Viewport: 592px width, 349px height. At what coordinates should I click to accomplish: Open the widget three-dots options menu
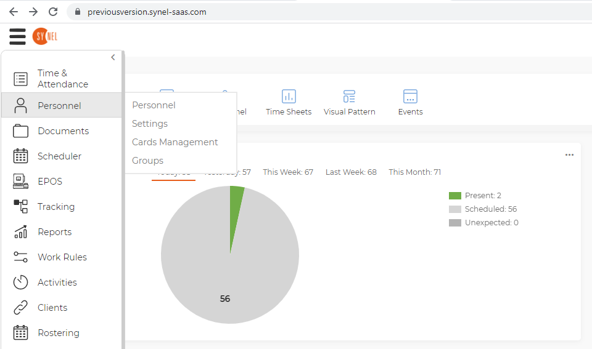click(x=569, y=155)
